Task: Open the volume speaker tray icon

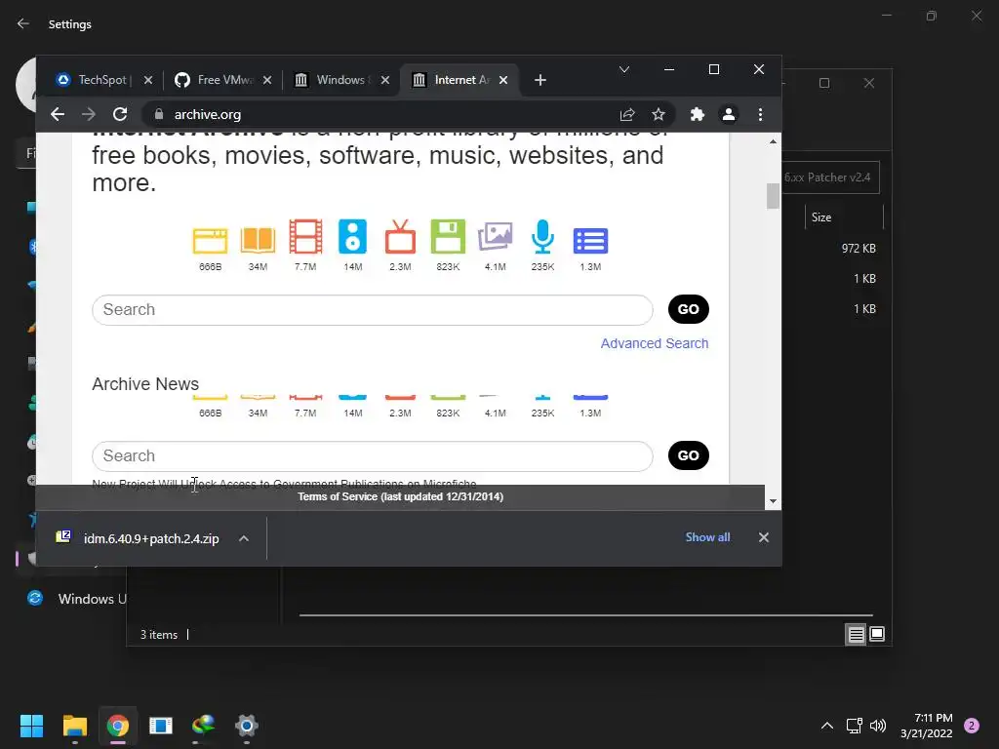Action: pyautogui.click(x=878, y=726)
